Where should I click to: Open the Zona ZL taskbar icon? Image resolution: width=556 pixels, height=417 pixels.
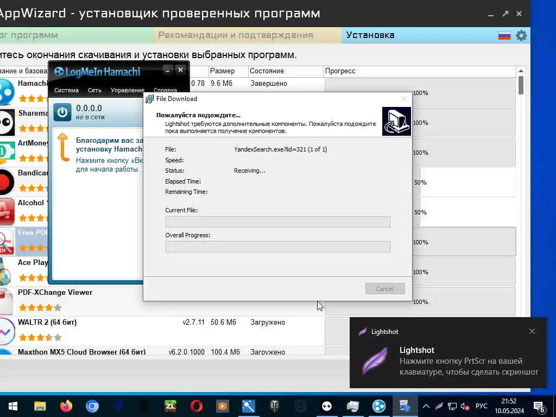tap(170, 406)
